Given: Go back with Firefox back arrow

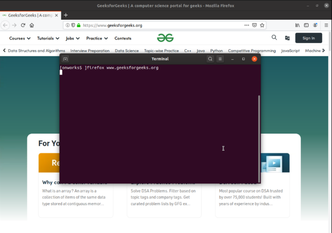Looking at the screenshot, I should tap(5, 25).
